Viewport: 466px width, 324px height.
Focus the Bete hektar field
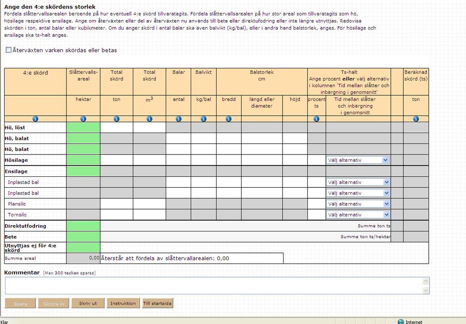click(83, 237)
